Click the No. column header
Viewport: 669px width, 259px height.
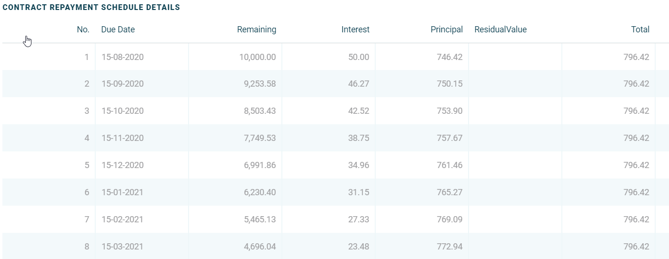point(83,30)
